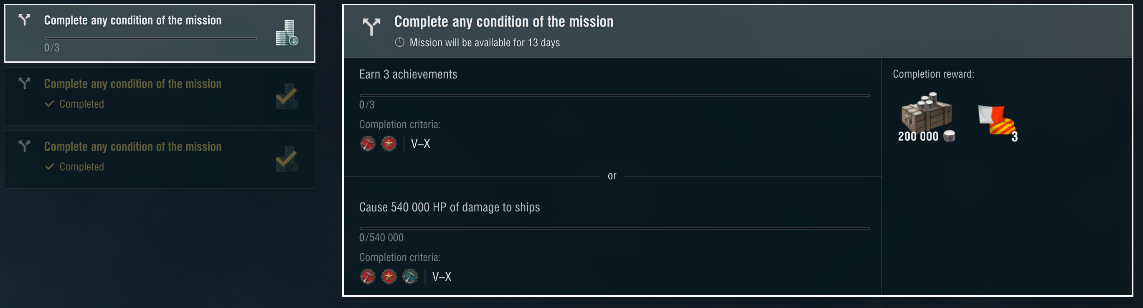Click gold star icon under damage condition

(389, 277)
